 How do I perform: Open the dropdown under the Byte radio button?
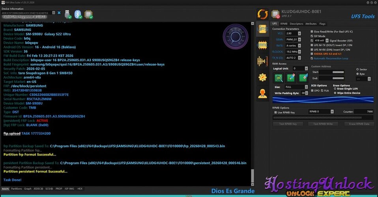point(369,79)
